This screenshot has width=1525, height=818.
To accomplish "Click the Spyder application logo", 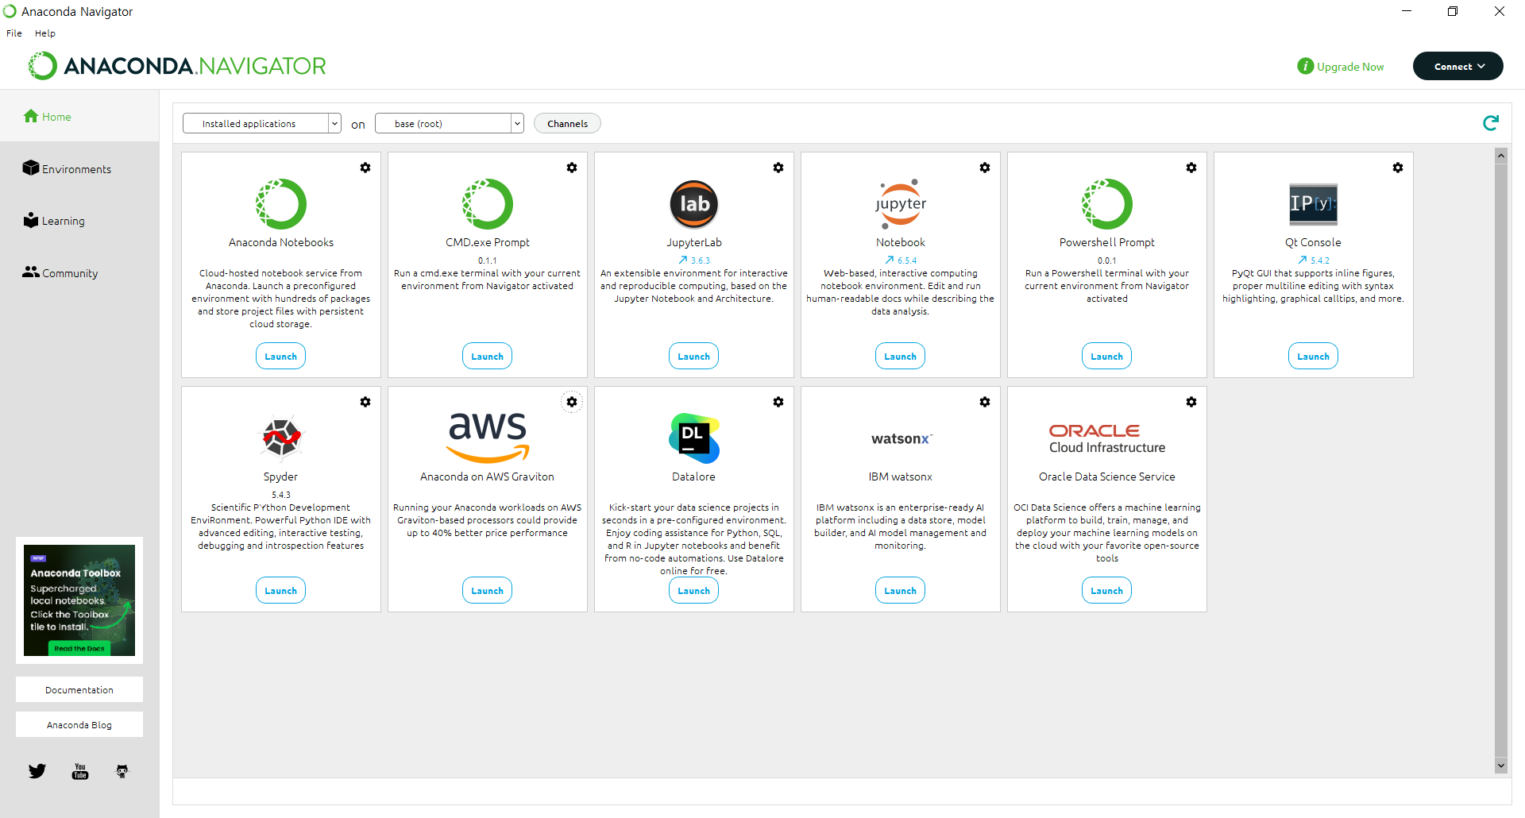I will tap(281, 438).
